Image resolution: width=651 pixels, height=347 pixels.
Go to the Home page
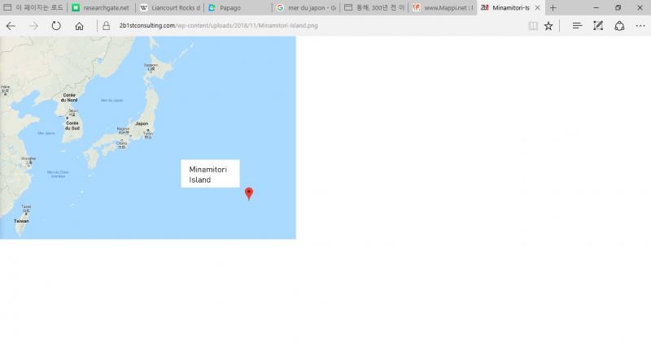click(79, 25)
